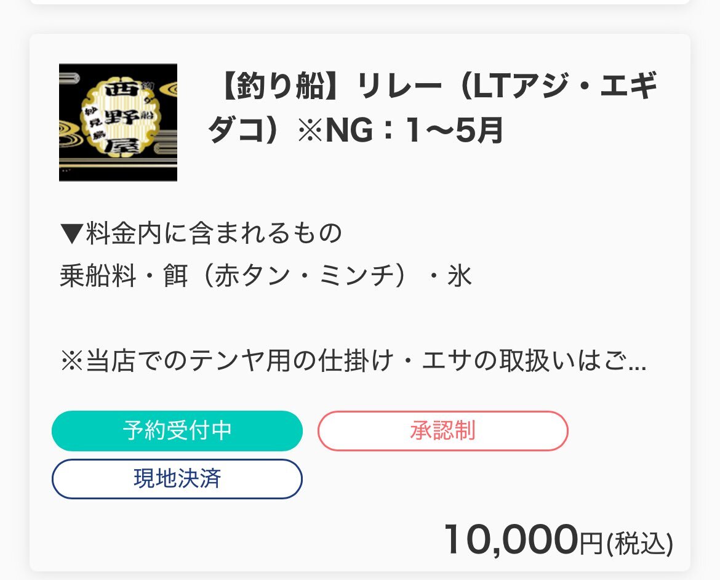Tap the 現地決済 blue outlined badge
The height and width of the screenshot is (580, 720).
click(x=177, y=478)
